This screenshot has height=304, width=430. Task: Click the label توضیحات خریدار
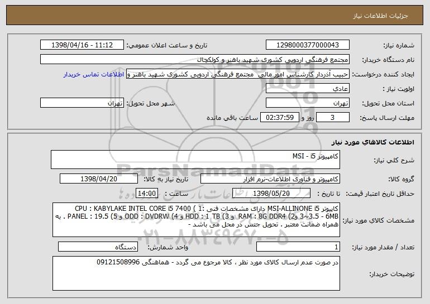coord(392,274)
